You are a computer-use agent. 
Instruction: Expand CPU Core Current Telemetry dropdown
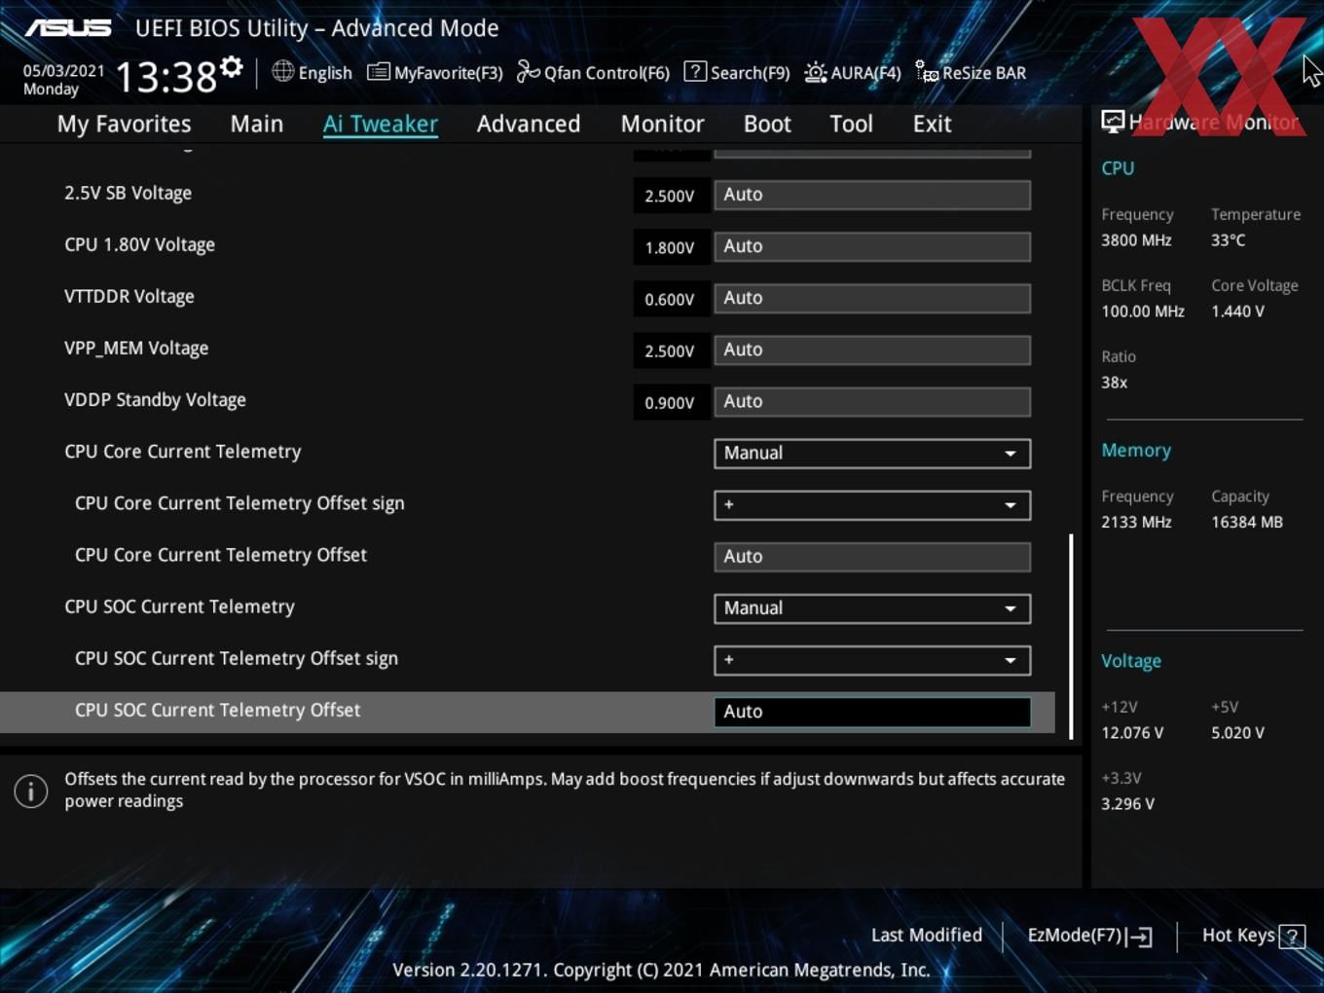click(x=872, y=453)
